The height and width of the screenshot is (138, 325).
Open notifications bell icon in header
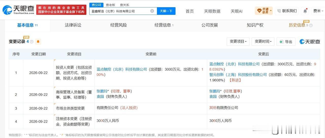[x=305, y=11]
